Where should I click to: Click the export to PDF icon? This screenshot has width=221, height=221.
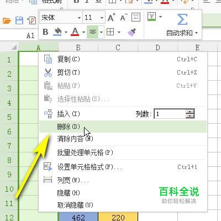(31, 20)
